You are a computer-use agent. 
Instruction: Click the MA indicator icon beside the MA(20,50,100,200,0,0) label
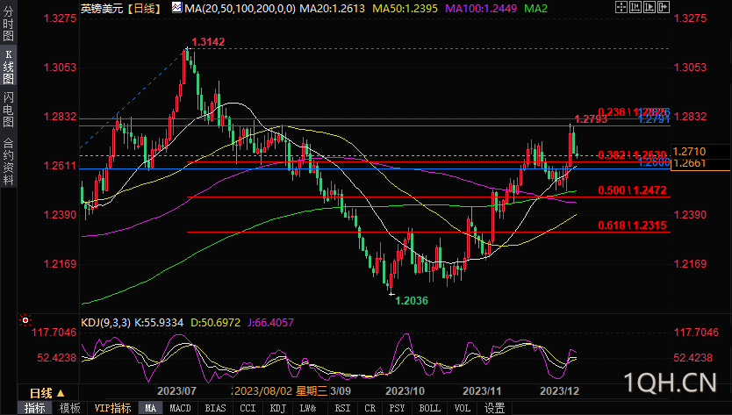pyautogui.click(x=177, y=8)
